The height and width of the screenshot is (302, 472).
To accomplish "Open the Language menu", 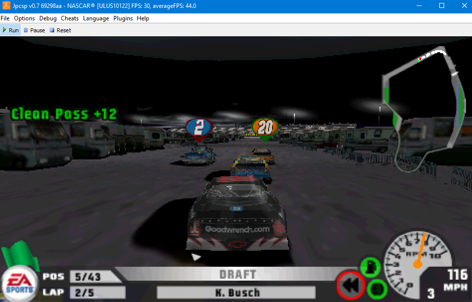I will [96, 18].
